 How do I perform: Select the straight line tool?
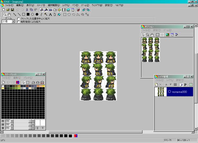(x=19, y=14)
